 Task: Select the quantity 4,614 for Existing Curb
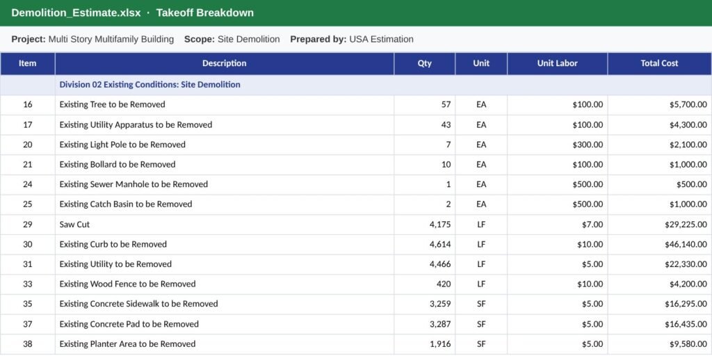pos(425,245)
